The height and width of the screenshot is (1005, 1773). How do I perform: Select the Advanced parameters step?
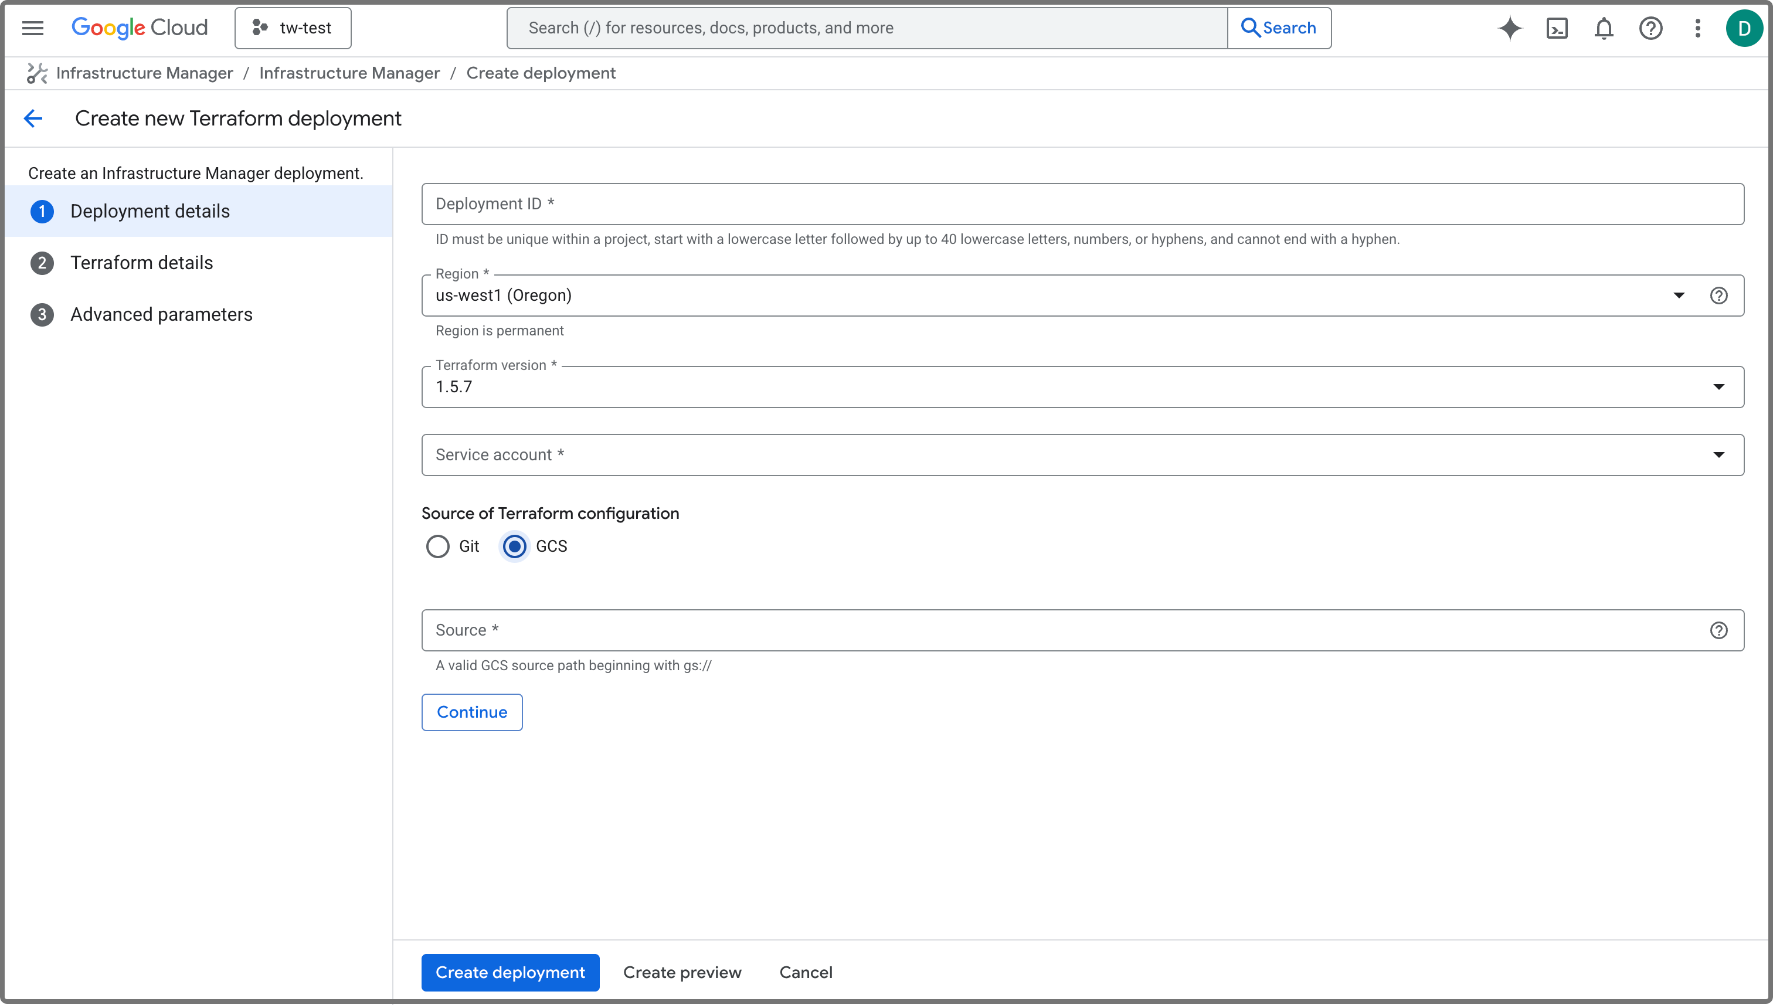(161, 314)
